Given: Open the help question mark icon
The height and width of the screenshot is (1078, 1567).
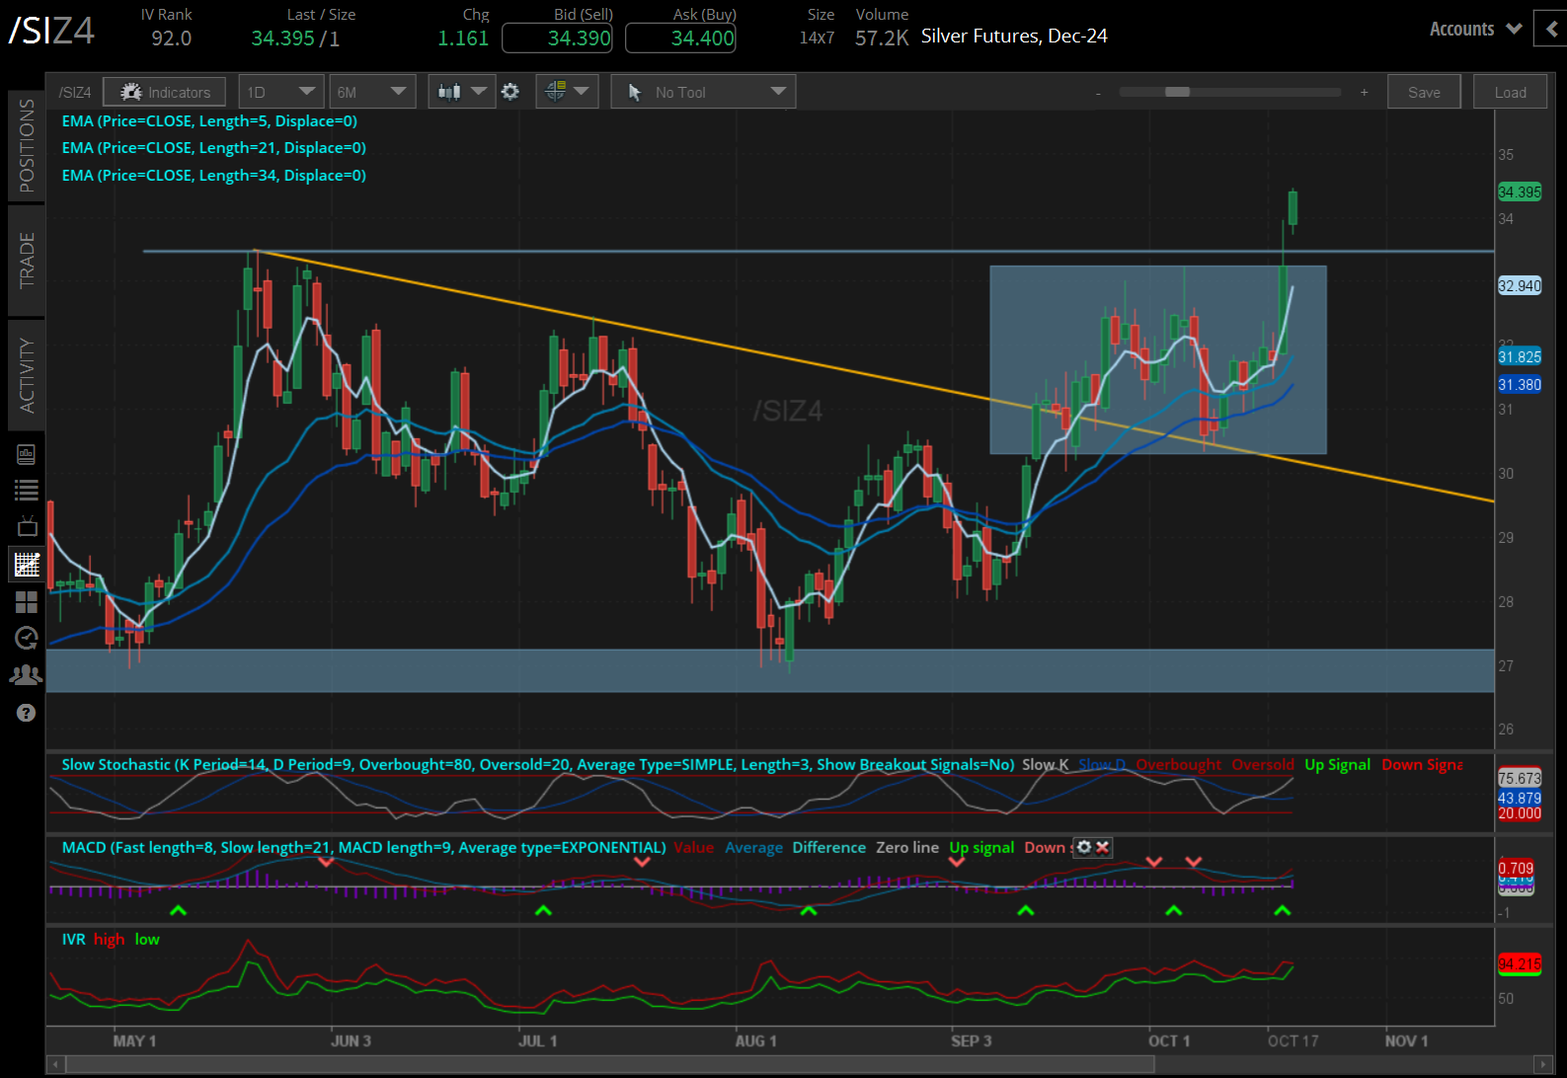Looking at the screenshot, I should [x=27, y=713].
